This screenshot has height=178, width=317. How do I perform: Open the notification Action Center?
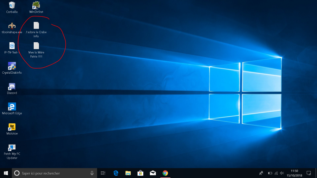pyautogui.click(x=308, y=173)
